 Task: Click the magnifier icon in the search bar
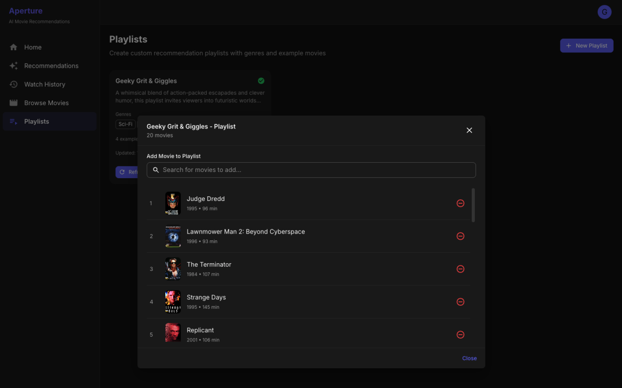tap(155, 169)
